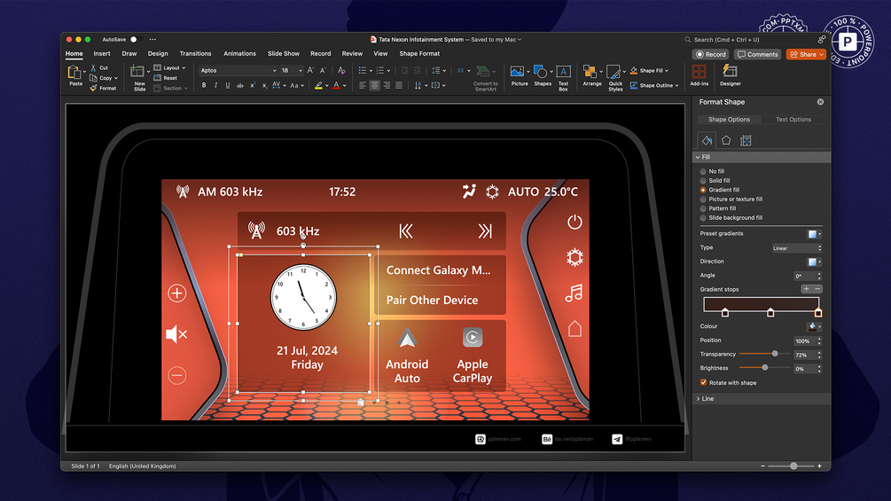Viewport: 891px width, 501px height.
Task: Switch to the Effects pentagon icon tab
Action: click(x=726, y=140)
